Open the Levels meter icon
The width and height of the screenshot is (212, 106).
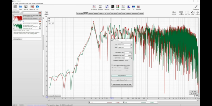(x=118, y=7)
